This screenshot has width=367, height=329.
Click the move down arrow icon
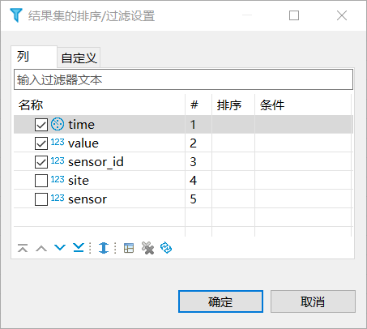tap(60, 247)
